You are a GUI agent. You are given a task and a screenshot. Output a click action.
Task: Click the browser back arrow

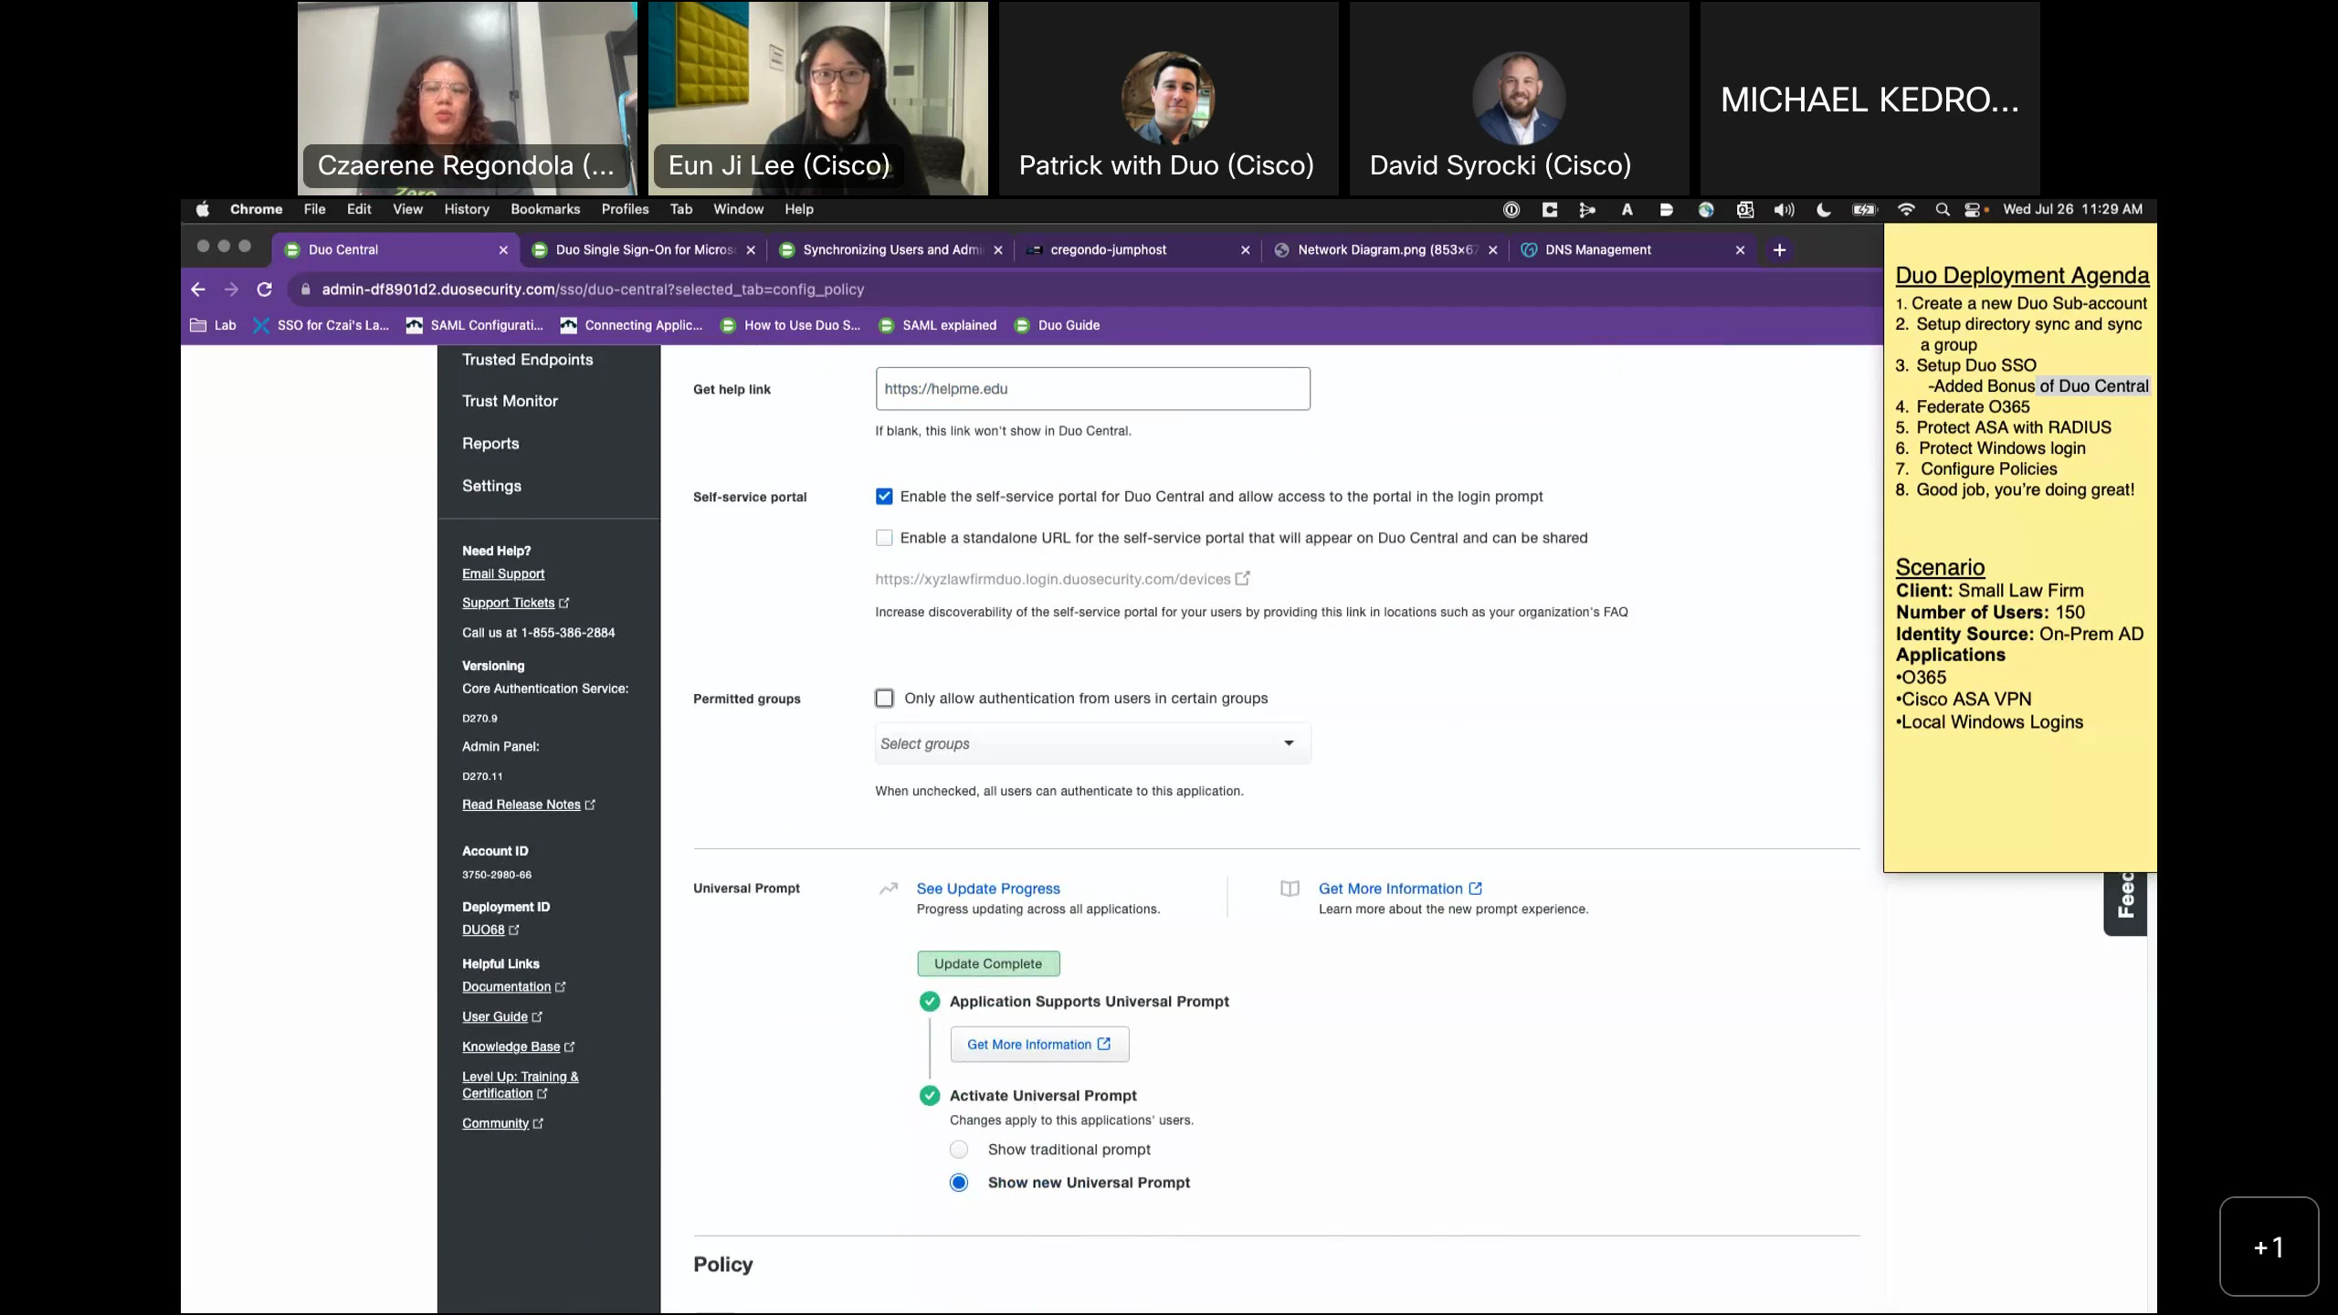pyautogui.click(x=198, y=289)
